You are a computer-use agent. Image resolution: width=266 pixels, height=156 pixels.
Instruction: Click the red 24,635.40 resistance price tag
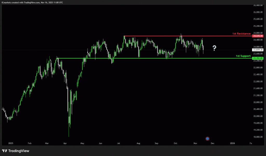(258, 36)
